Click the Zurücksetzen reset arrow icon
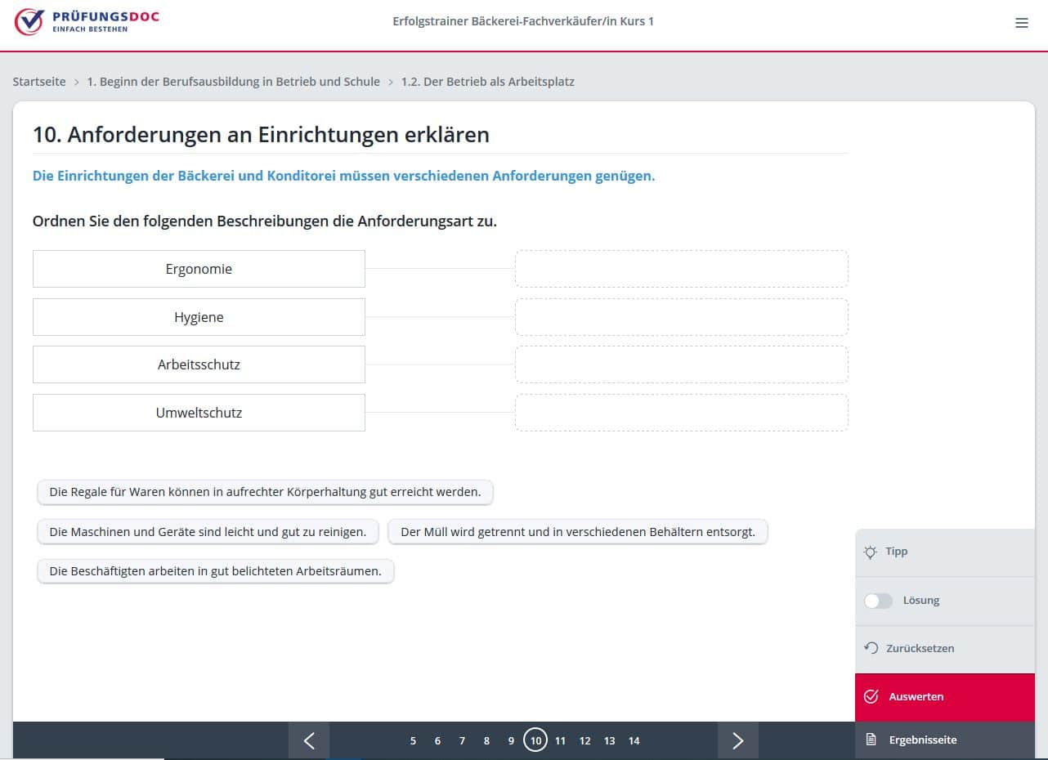This screenshot has height=760, width=1048. pyautogui.click(x=871, y=648)
